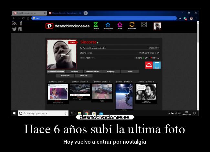The height and width of the screenshot is (152, 210).
Task: Open the Windows Start menu
Action: tap(14, 113)
